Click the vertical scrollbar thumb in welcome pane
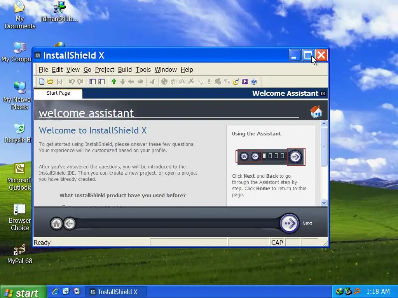 point(324,147)
